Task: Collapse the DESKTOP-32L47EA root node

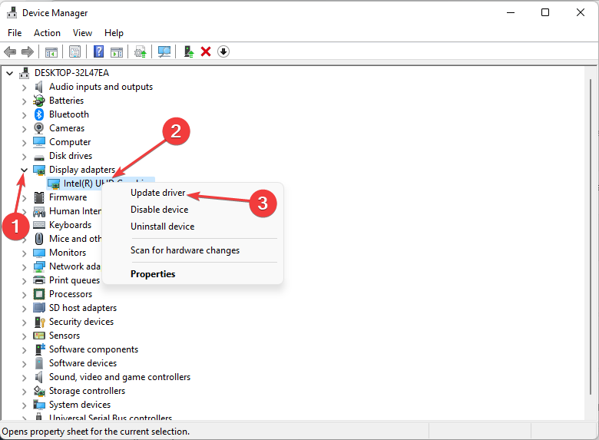Action: pos(9,73)
